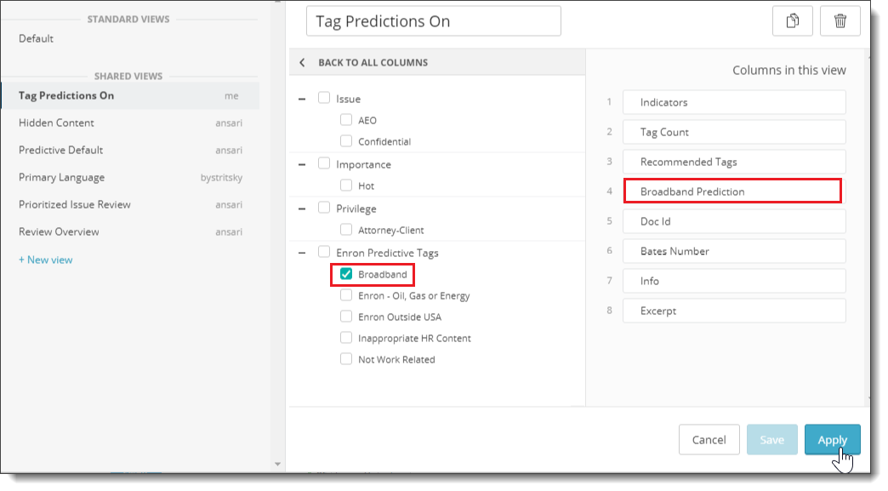Apply the view changes
The image size is (888, 491).
click(x=832, y=439)
